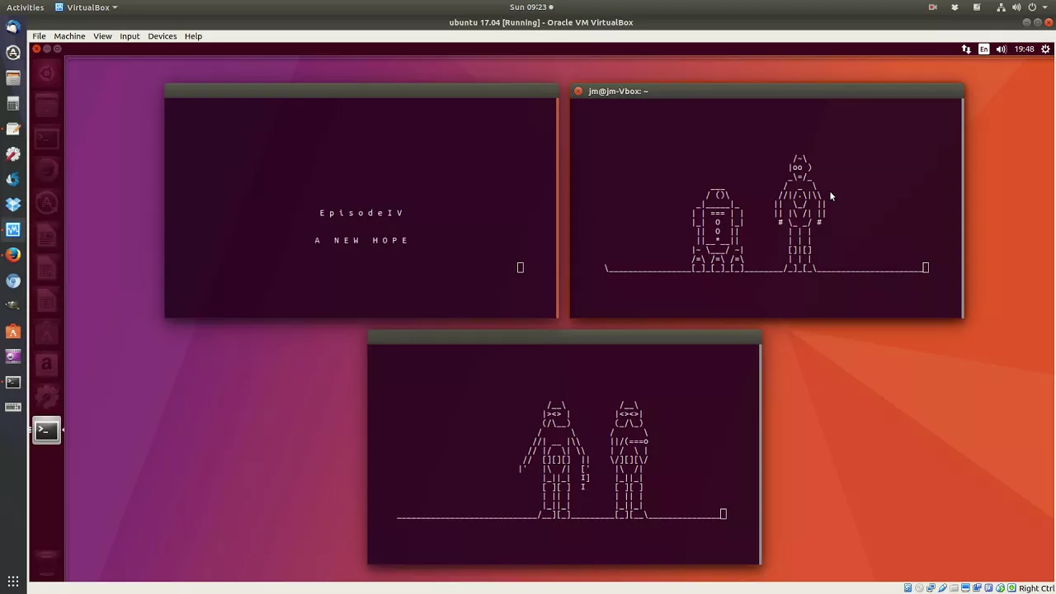Open the Input menu
The image size is (1056, 594).
(x=130, y=36)
